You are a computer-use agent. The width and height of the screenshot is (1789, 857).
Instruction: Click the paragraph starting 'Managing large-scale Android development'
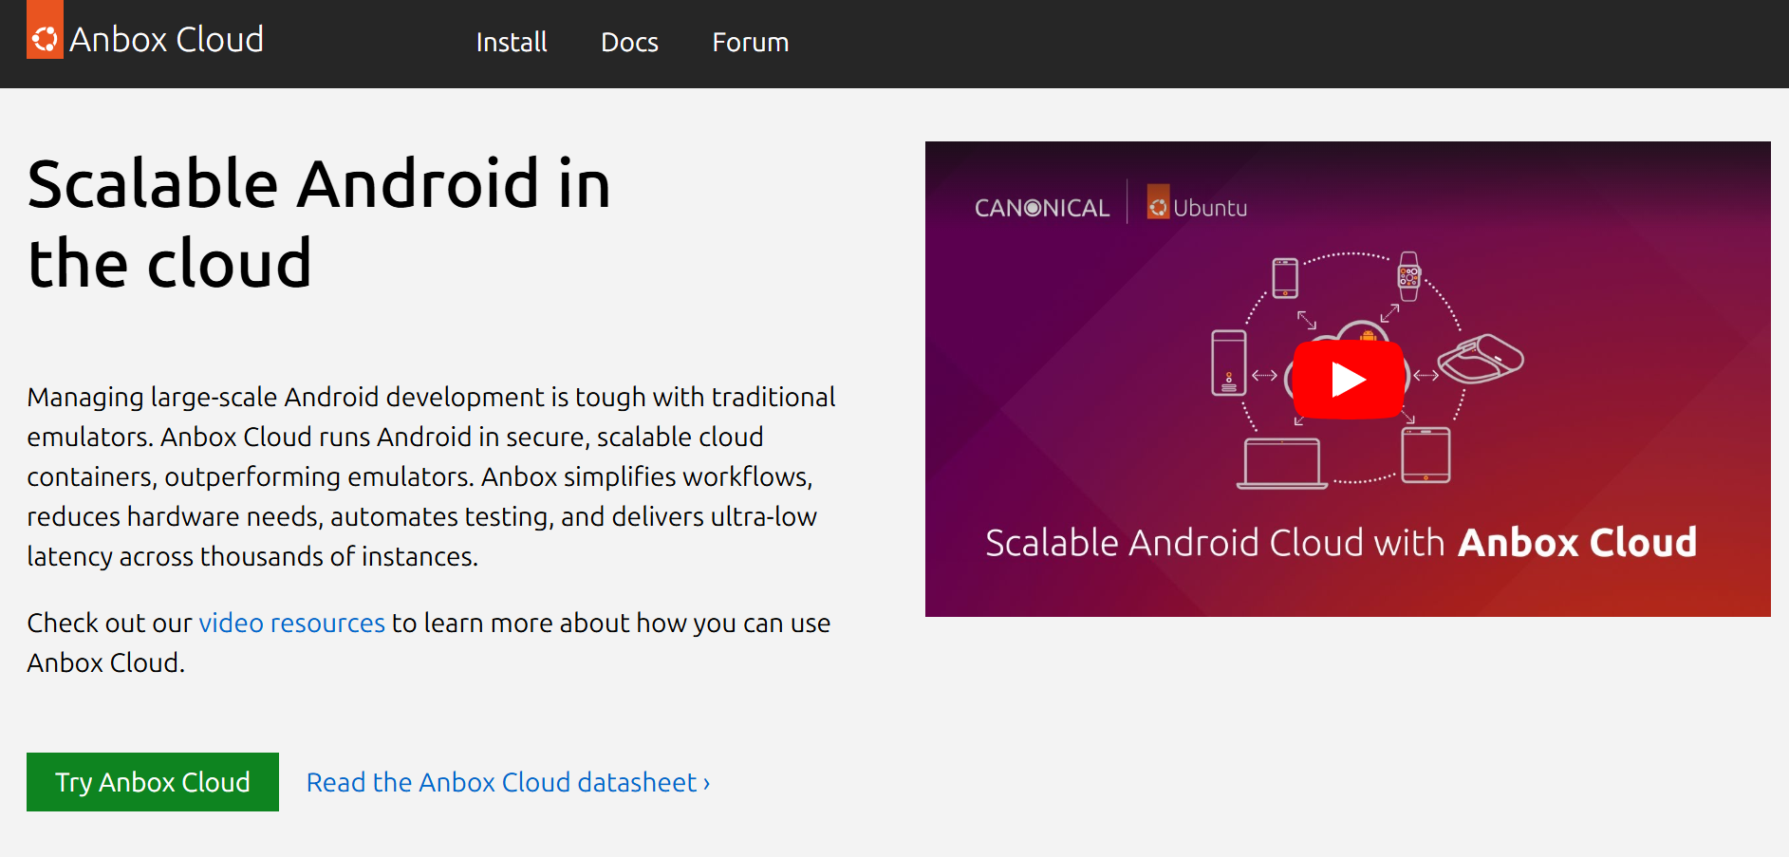(x=432, y=476)
